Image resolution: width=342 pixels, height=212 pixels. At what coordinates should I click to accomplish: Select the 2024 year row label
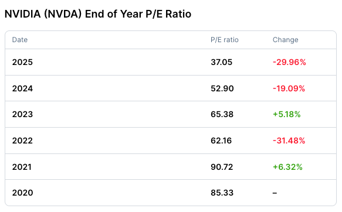pyautogui.click(x=22, y=88)
